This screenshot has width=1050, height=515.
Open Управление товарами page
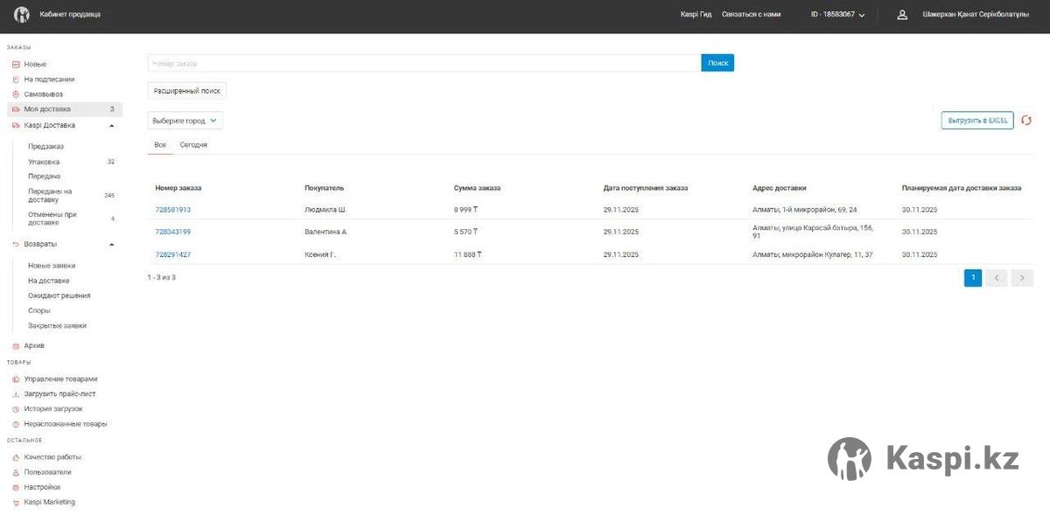[60, 379]
